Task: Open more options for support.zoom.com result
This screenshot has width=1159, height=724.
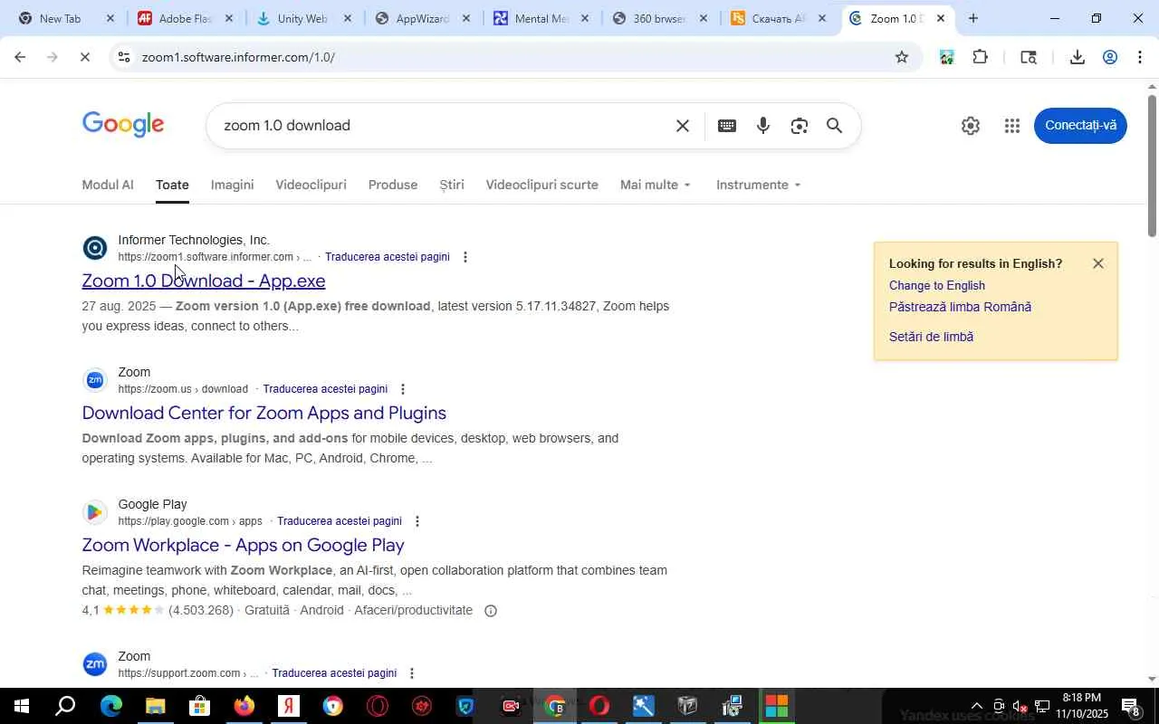Action: pos(412,673)
